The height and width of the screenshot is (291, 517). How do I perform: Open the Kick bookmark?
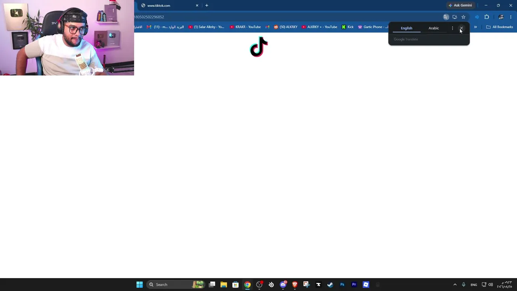coord(347,27)
